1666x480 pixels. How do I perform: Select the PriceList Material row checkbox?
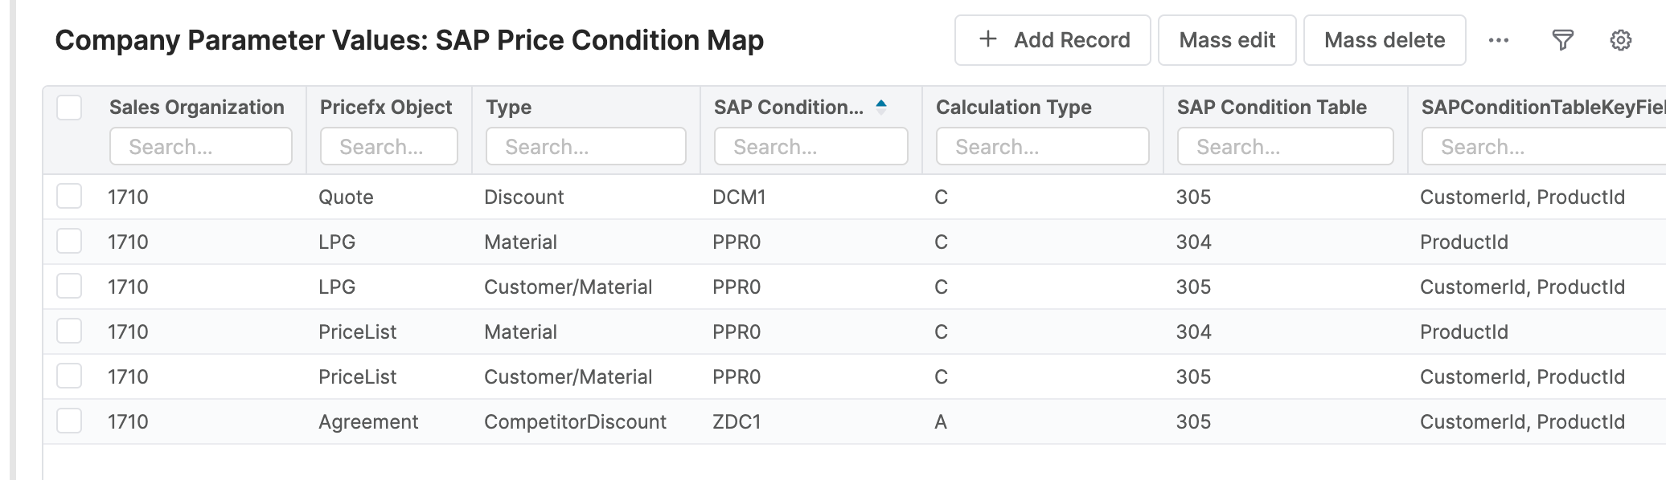click(69, 332)
